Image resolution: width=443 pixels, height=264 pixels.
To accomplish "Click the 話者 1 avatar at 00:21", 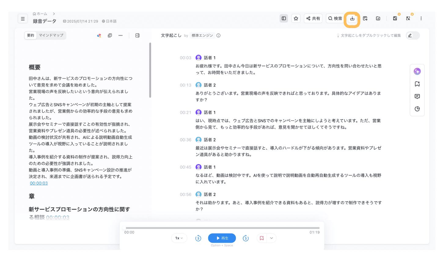I will [x=199, y=112].
